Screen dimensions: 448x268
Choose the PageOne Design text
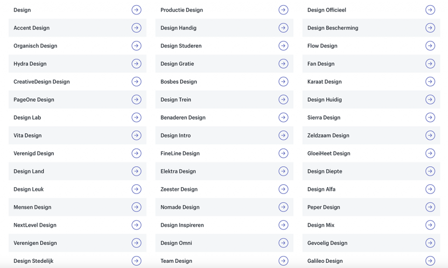coord(34,100)
